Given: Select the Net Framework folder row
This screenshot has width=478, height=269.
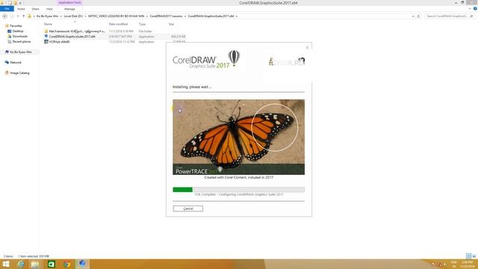Looking at the screenshot, I should [114, 31].
